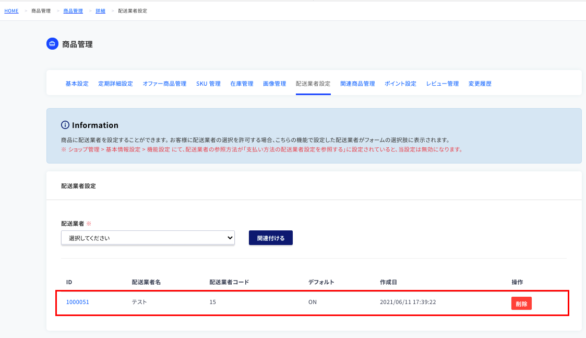Select the SKU 管理 tab
The height and width of the screenshot is (338, 586).
point(208,84)
